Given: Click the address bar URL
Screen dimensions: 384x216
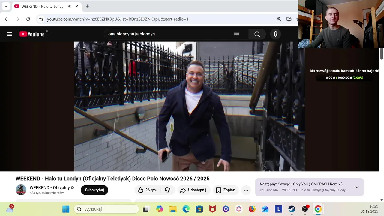Looking at the screenshot, I should tap(118, 19).
